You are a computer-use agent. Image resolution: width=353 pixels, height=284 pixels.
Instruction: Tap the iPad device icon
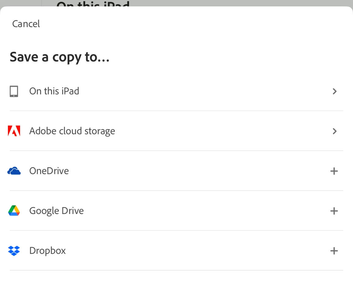click(x=14, y=91)
